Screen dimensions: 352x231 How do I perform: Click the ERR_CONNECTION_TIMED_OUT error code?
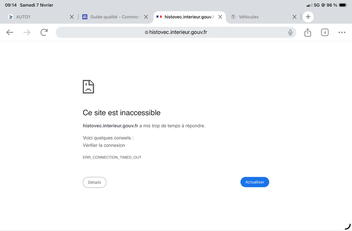coord(112,157)
